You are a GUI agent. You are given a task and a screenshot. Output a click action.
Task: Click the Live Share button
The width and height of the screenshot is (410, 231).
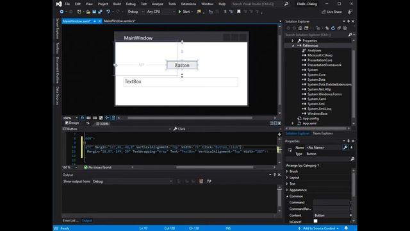pos(332,12)
